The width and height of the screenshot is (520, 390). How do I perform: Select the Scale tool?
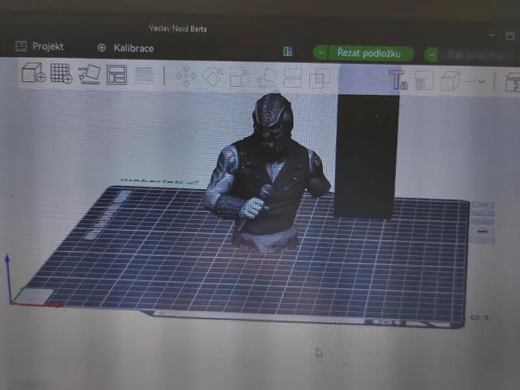click(x=239, y=77)
